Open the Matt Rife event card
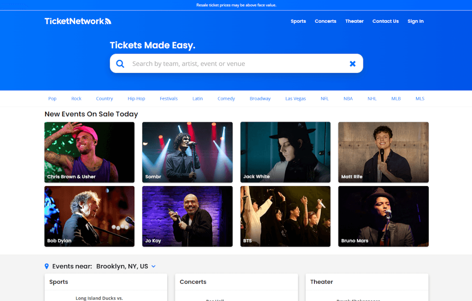 coord(383,152)
